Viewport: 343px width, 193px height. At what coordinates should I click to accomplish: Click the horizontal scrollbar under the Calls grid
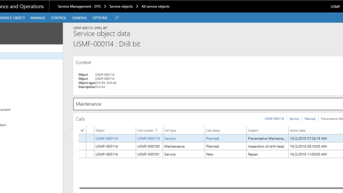(211, 188)
